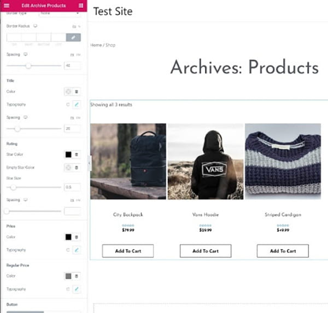Toggle Border Radius link values button
The width and height of the screenshot is (328, 313).
[x=73, y=37]
